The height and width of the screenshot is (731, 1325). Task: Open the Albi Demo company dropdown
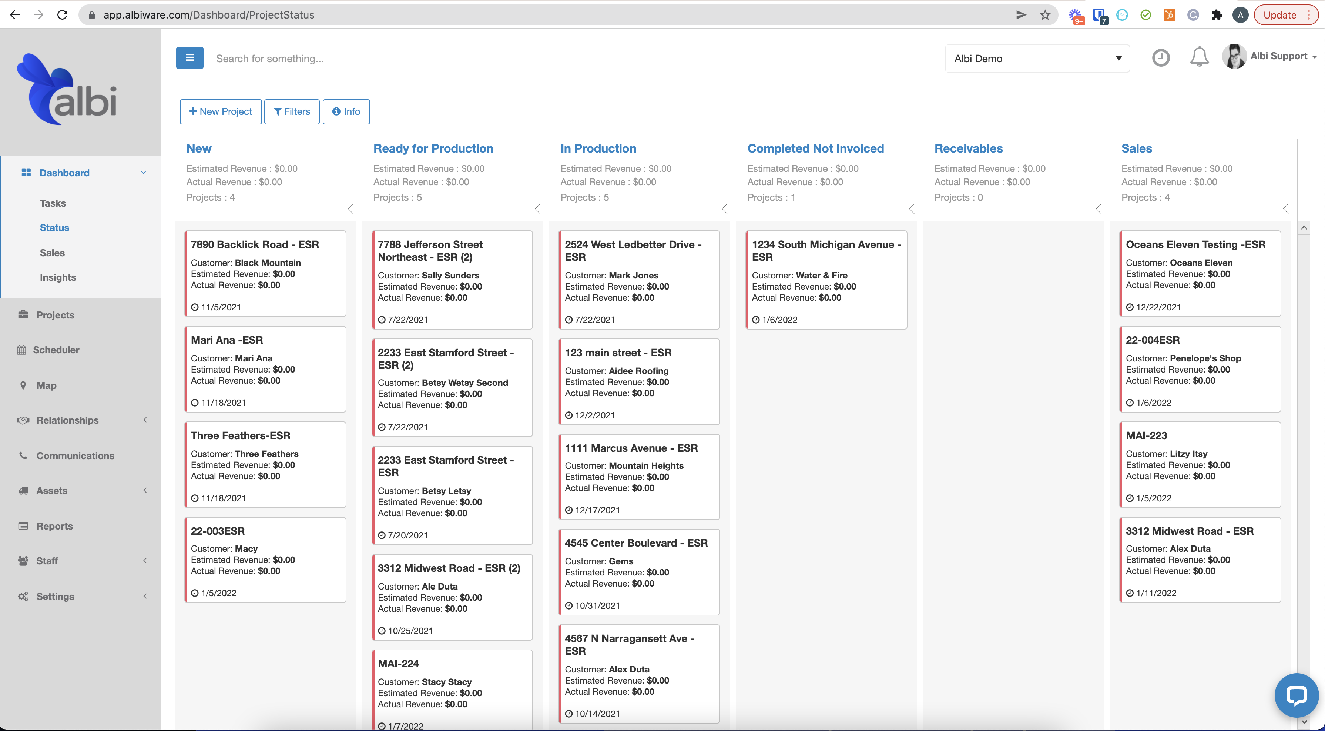[1037, 58]
